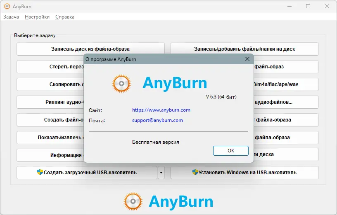
Task: Click the 'Сайт:' label
Action: (x=95, y=110)
